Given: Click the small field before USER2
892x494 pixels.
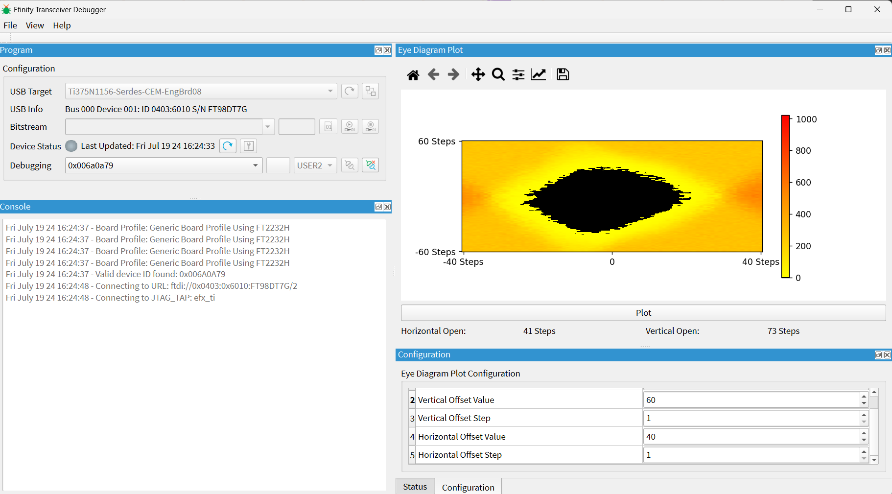Looking at the screenshot, I should [278, 165].
